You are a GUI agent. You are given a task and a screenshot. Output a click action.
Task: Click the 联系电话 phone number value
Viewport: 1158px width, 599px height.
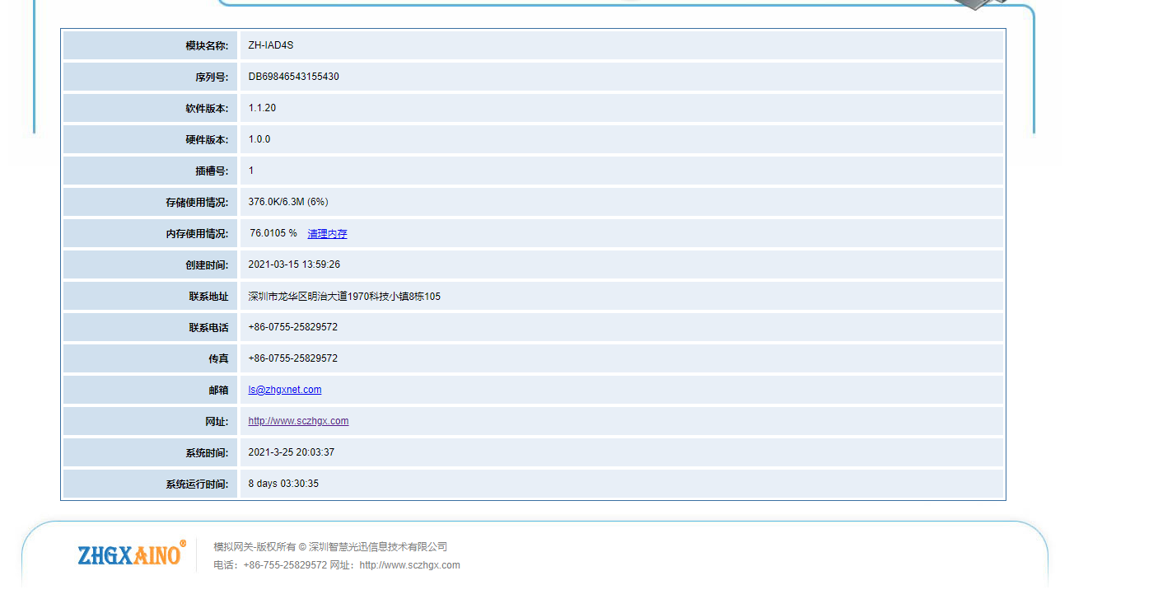click(292, 327)
